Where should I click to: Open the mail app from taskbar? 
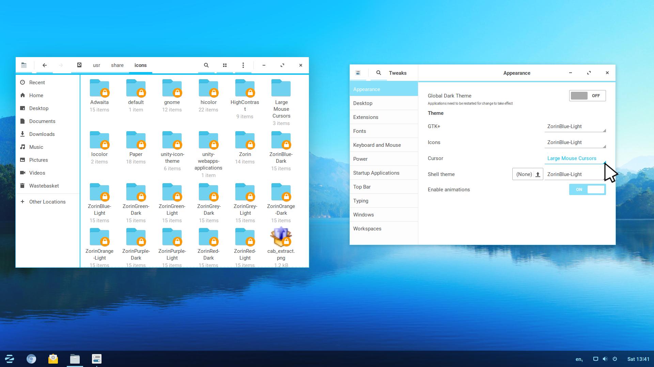53,359
